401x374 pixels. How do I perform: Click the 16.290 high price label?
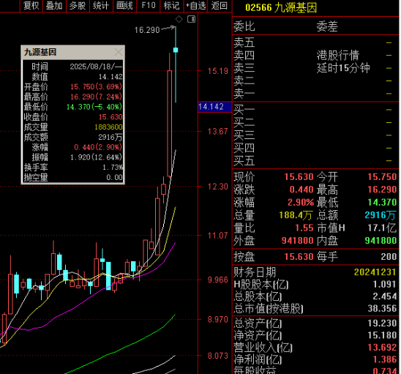(147, 30)
